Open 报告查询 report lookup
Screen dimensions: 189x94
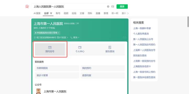click(110, 49)
